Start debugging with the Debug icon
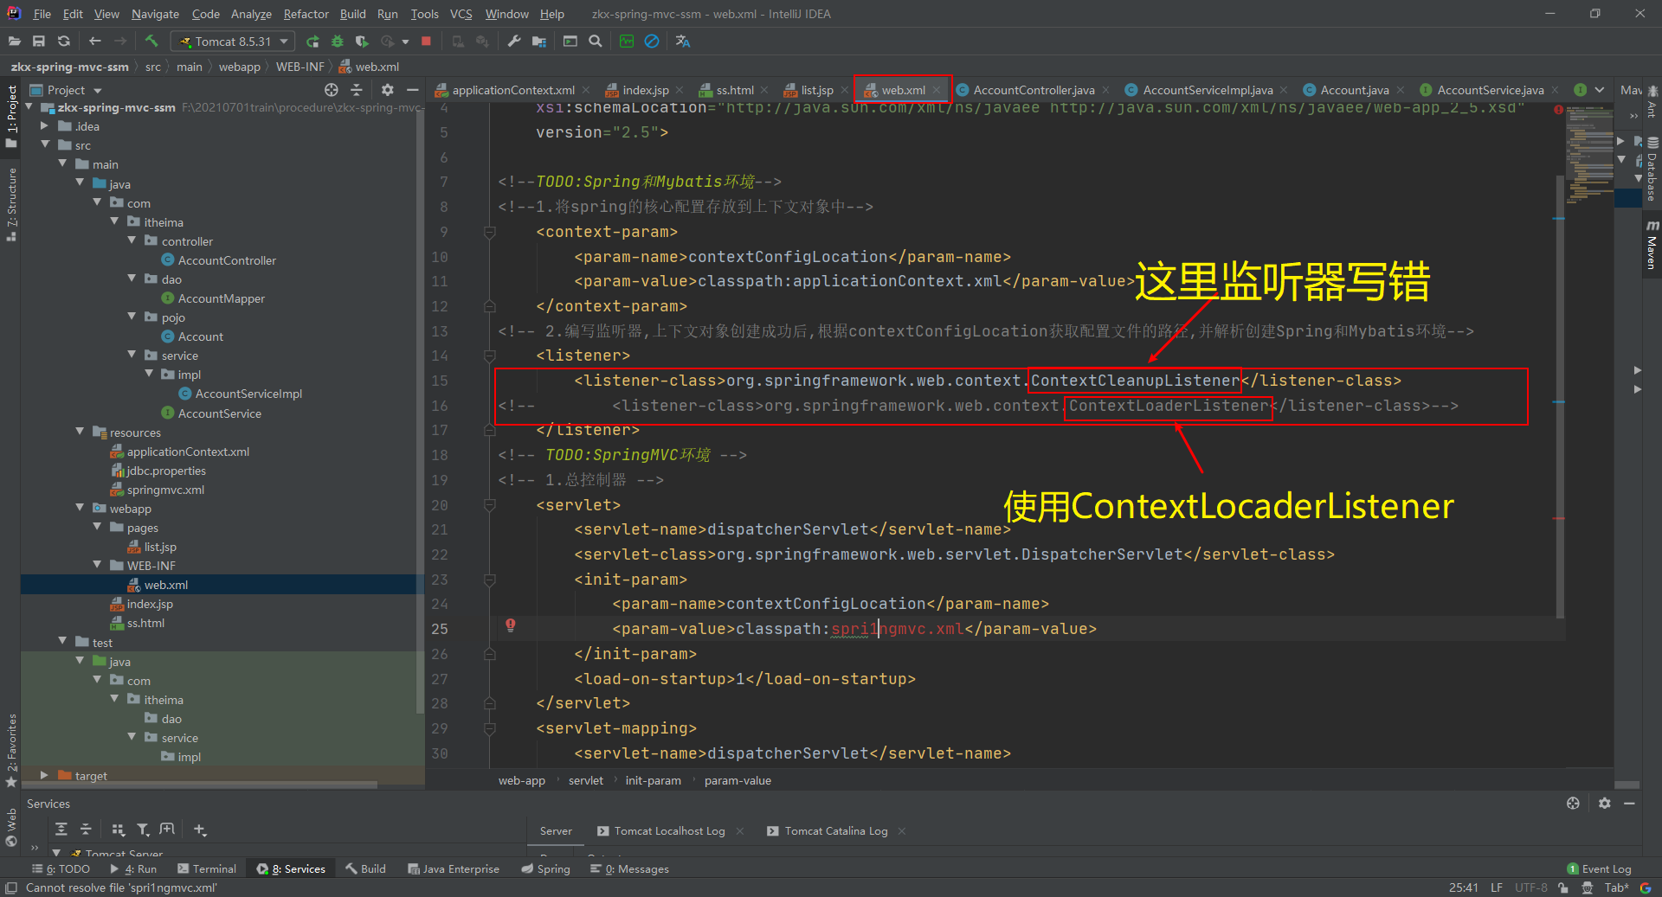Viewport: 1662px width, 897px height. [x=337, y=41]
